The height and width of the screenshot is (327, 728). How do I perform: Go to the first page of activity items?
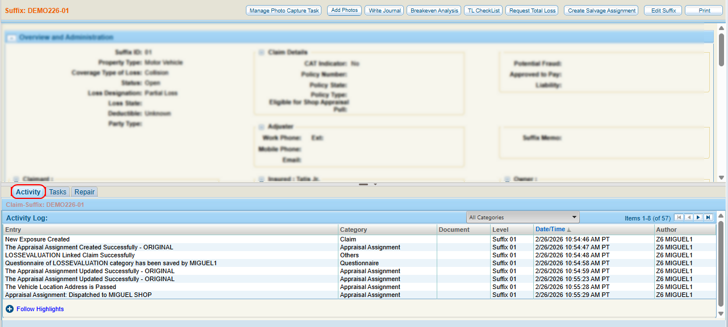[x=679, y=218]
